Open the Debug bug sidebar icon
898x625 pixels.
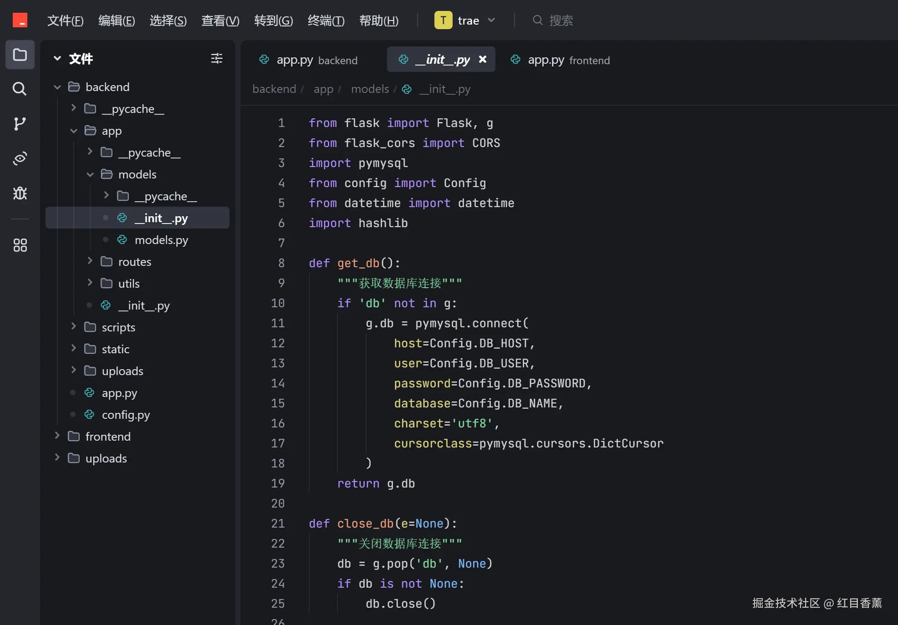point(20,193)
